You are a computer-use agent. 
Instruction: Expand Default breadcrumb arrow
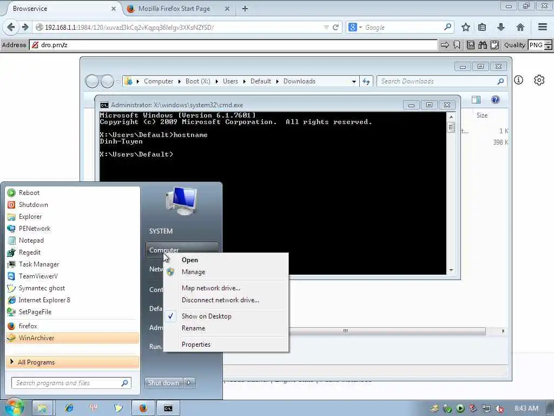278,81
